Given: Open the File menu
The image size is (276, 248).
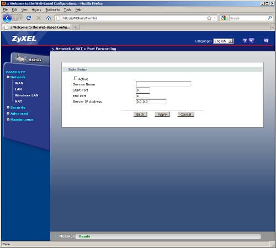Looking at the screenshot, I should (6, 10).
